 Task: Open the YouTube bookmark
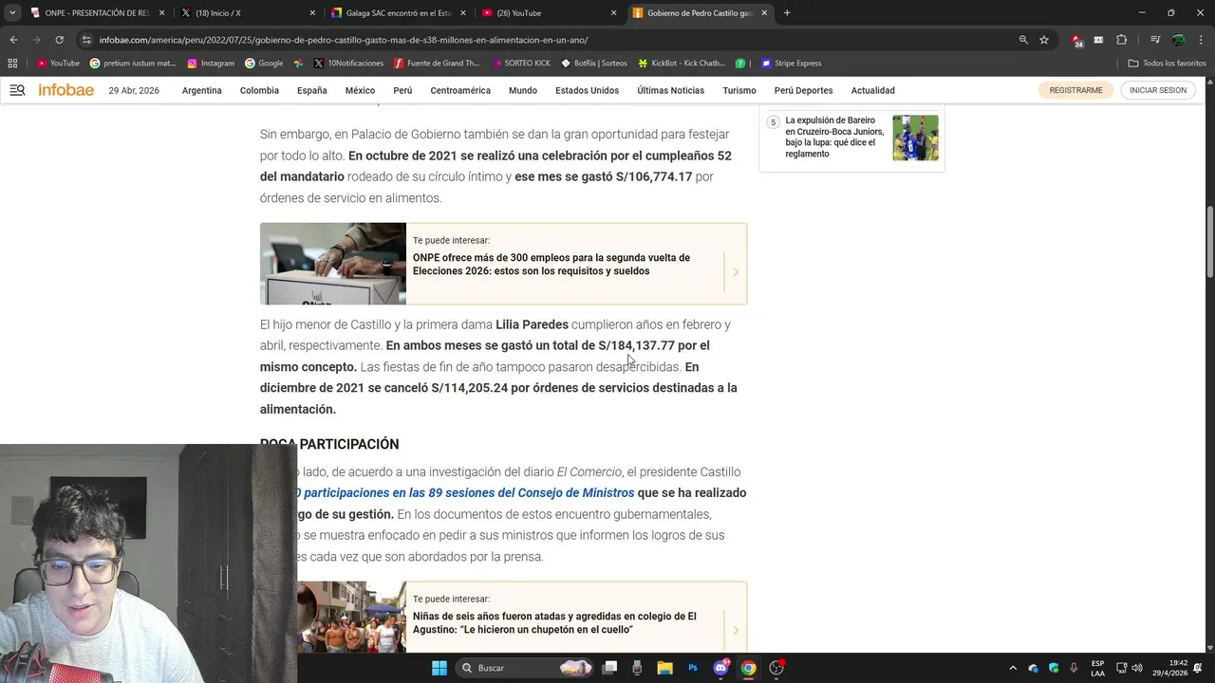(58, 64)
